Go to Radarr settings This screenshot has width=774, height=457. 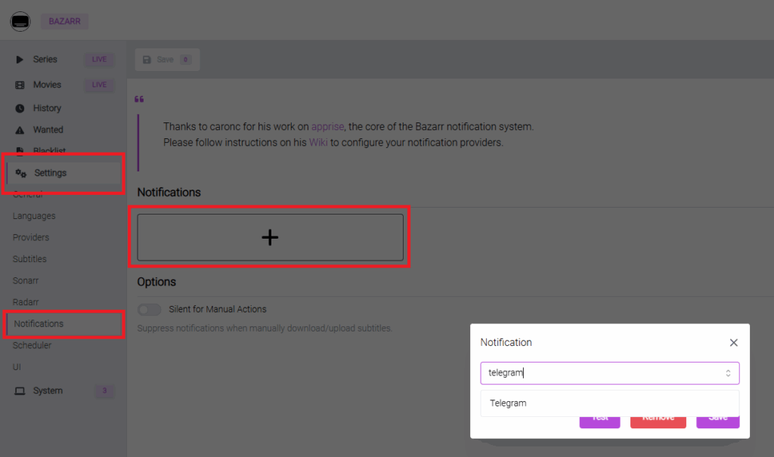[26, 302]
